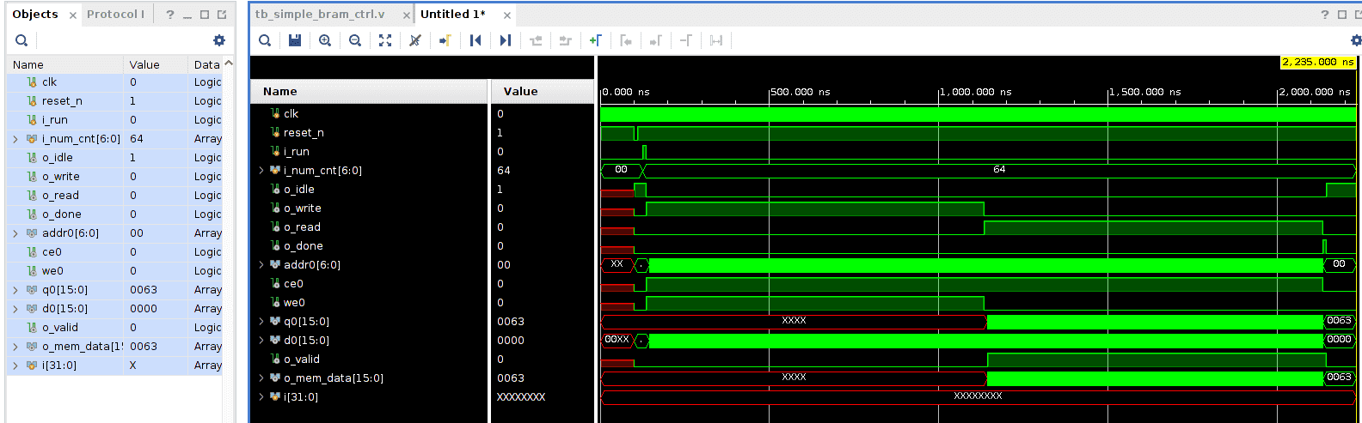Add a marker to waveform

596,40
